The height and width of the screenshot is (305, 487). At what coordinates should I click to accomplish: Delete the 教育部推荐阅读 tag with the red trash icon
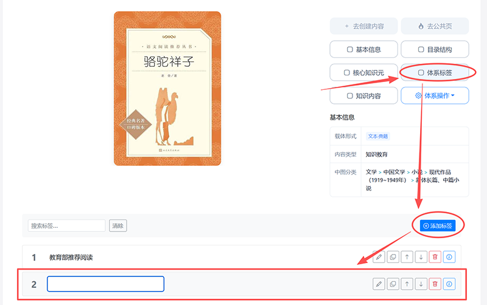point(435,257)
